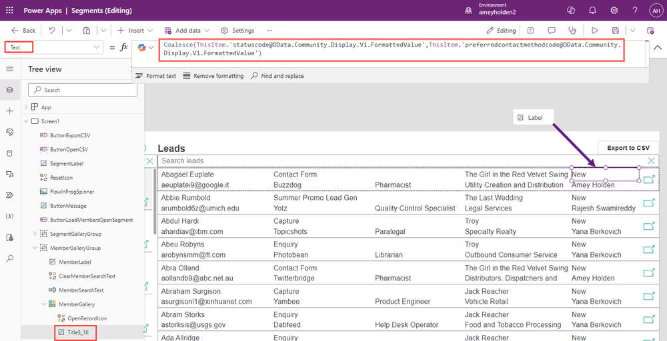
Task: Open the header settings gear
Action: pos(614,10)
